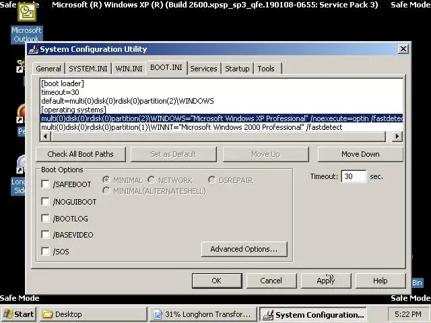Click the Apply button
Image resolution: width=431 pixels, height=323 pixels.
point(326,281)
